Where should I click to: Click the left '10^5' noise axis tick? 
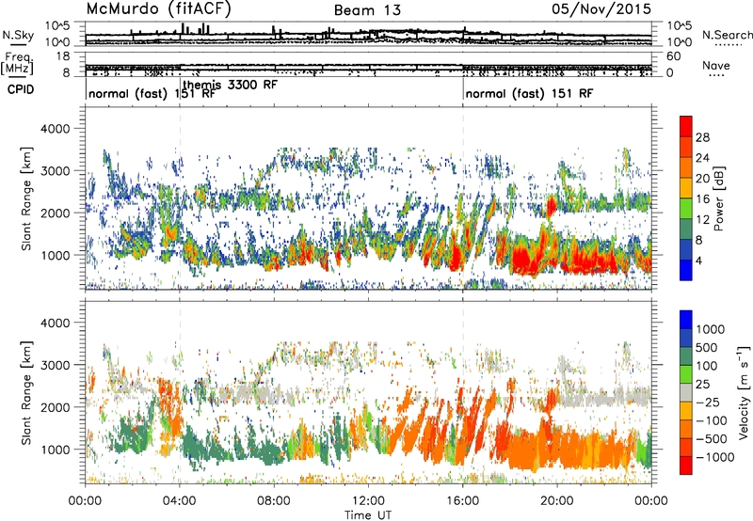(x=57, y=26)
